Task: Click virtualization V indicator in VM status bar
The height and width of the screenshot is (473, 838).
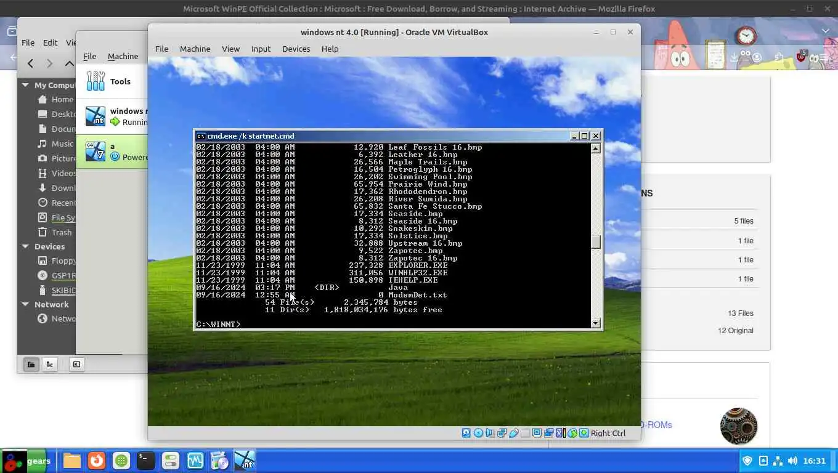Action: (559, 433)
